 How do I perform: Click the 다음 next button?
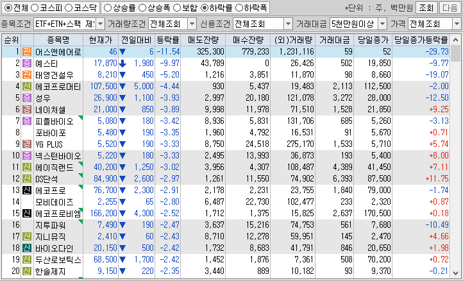[450, 8]
